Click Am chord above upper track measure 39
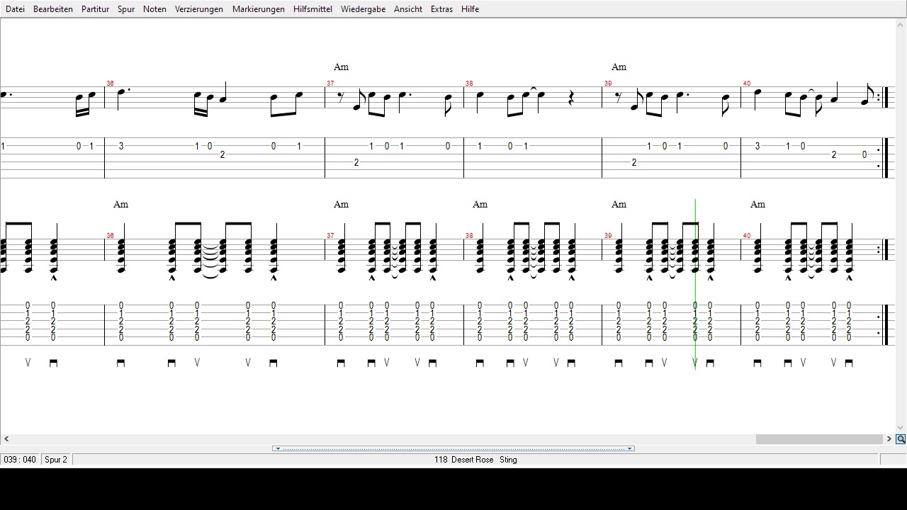Screen dimensions: 907x510 coord(619,67)
